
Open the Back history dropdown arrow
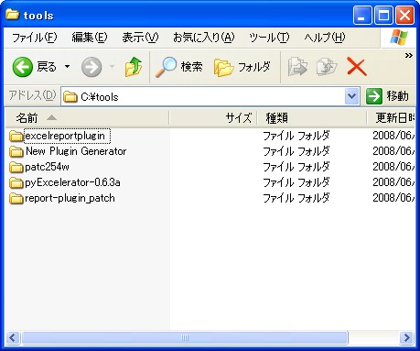67,66
